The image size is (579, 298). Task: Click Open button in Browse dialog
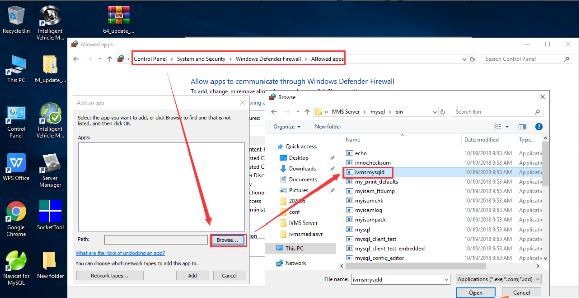point(476,293)
